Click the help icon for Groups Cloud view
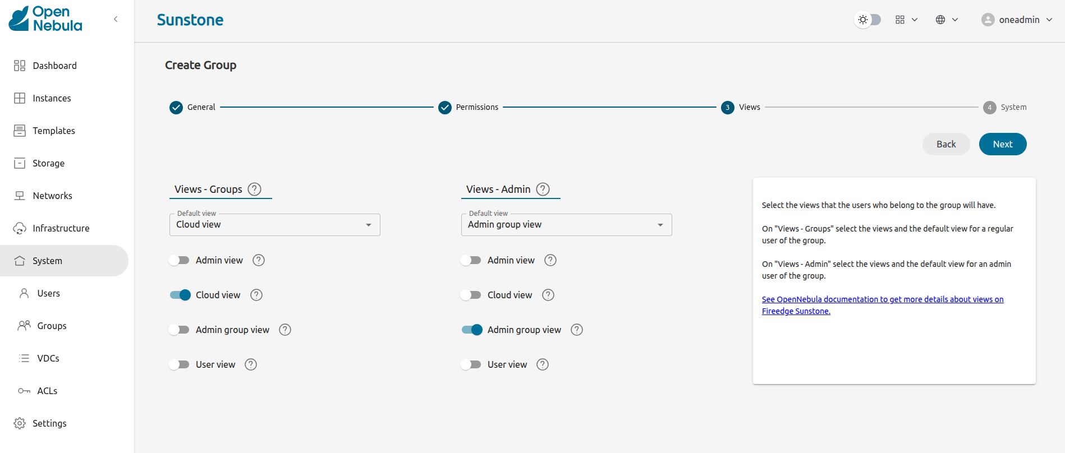1065x453 pixels. point(256,295)
